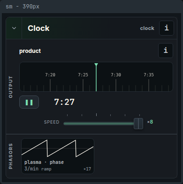Open info button beside product
This screenshot has height=184, width=183.
166,51
